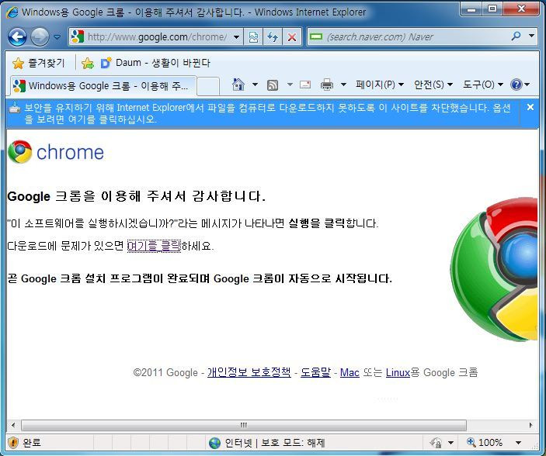The height and width of the screenshot is (456, 546).
Task: Click the blue Help question icon
Action: tap(516, 85)
